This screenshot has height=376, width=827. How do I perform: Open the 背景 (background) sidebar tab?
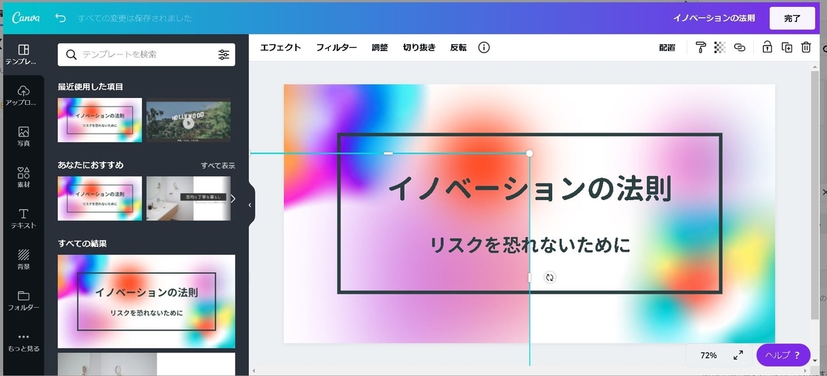point(23,259)
